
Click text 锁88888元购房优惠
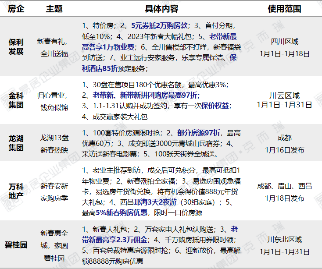point(113,261)
